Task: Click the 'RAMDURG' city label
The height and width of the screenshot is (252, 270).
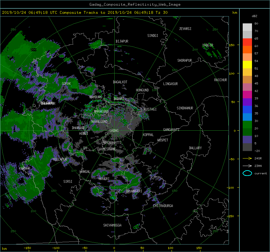Action: click(96, 97)
